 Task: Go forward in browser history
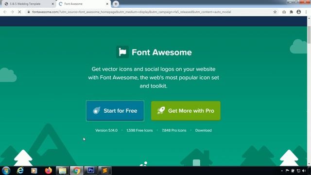click(12, 12)
